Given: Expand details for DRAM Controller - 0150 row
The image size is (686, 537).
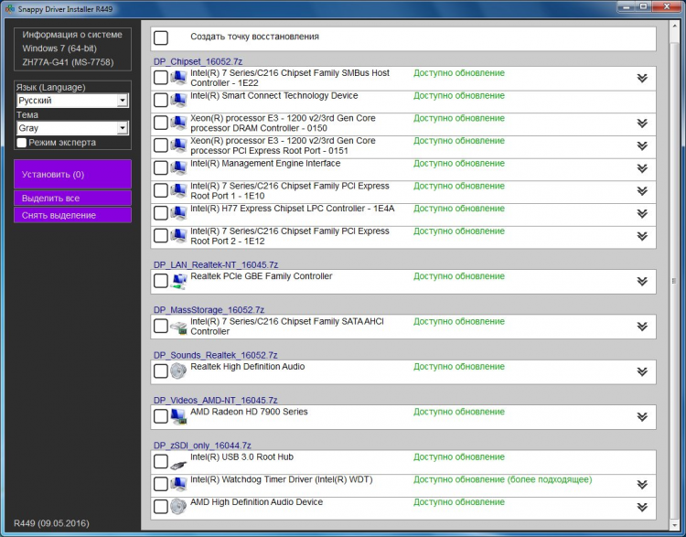Looking at the screenshot, I should [642, 124].
